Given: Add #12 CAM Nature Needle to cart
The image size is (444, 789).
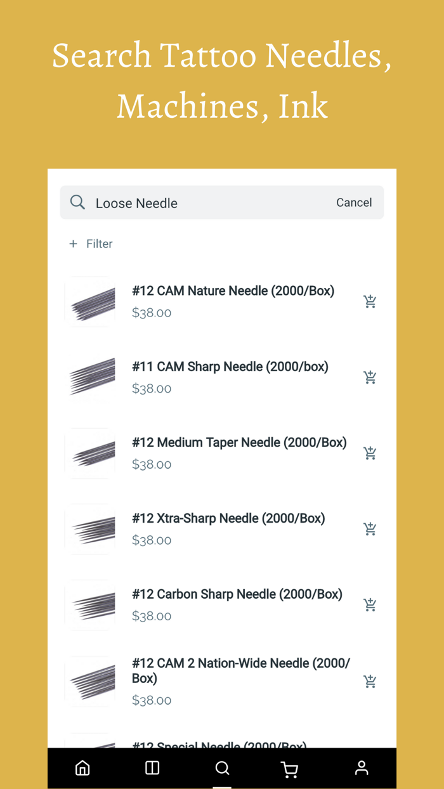Looking at the screenshot, I should [x=370, y=301].
